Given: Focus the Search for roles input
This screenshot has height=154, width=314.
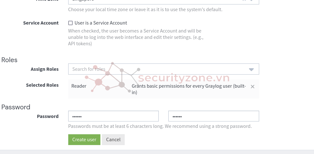Looking at the screenshot, I should tap(158, 69).
